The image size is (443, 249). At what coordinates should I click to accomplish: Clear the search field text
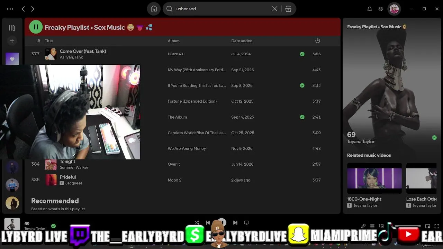pos(274,9)
